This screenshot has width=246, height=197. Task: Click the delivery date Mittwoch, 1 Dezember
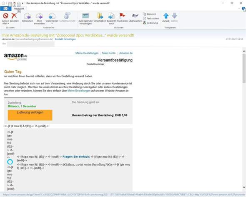point(22,106)
